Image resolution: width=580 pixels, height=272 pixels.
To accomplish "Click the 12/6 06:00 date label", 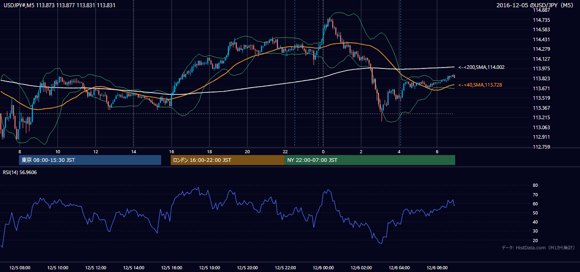I will (437, 268).
